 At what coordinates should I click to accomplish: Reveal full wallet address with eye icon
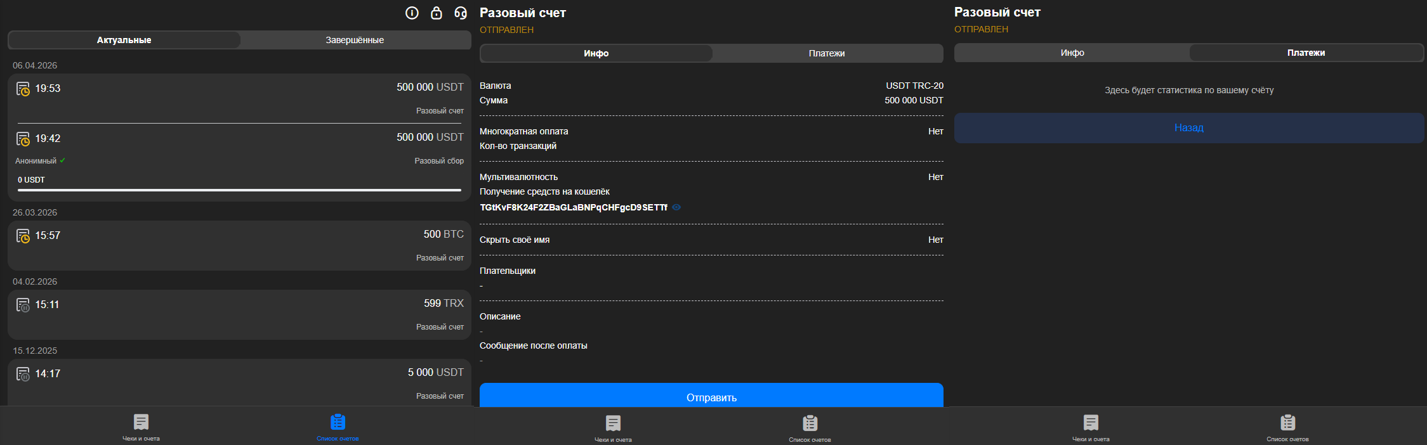click(676, 207)
